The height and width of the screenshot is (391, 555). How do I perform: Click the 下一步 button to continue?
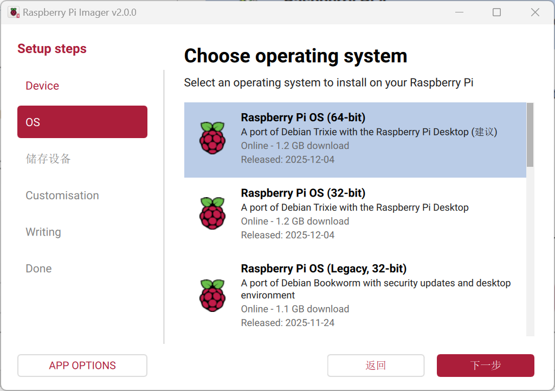tap(485, 366)
